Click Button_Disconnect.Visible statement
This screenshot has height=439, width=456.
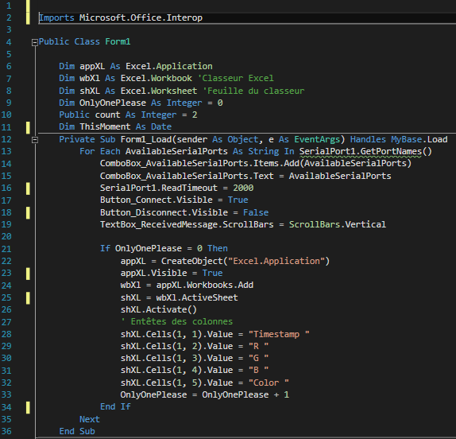tap(184, 212)
